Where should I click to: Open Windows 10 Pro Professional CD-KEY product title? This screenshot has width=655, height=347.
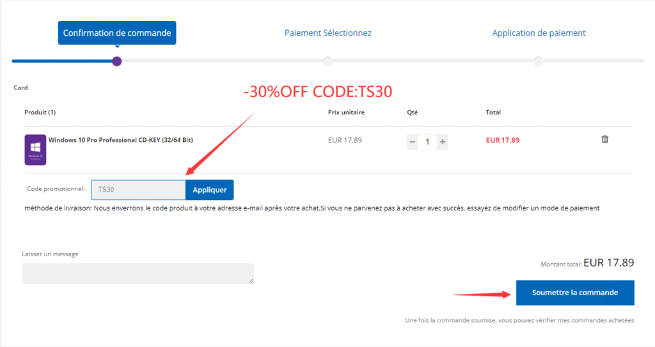(x=121, y=140)
